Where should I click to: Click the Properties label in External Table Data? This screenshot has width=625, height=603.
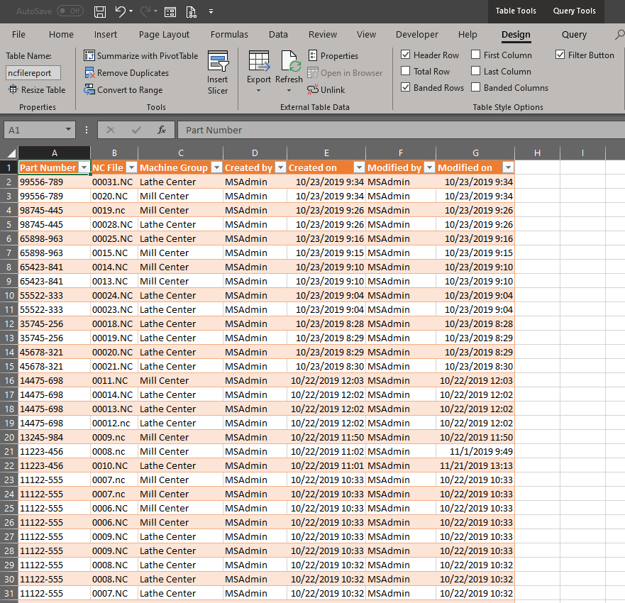tap(339, 56)
